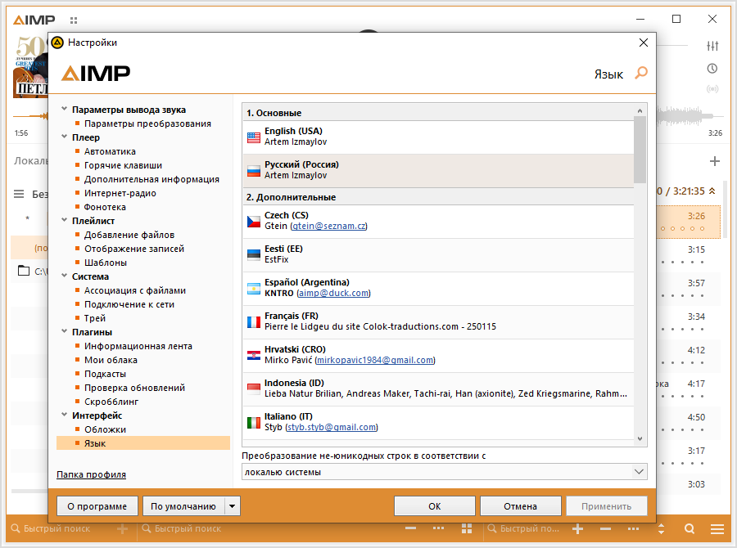The width and height of the screenshot is (737, 548).
Task: Open Обложки settings page
Action: (x=106, y=429)
